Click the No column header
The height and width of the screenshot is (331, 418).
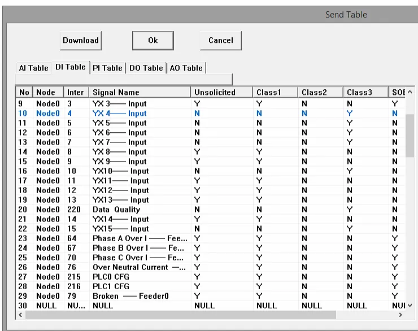(x=24, y=92)
